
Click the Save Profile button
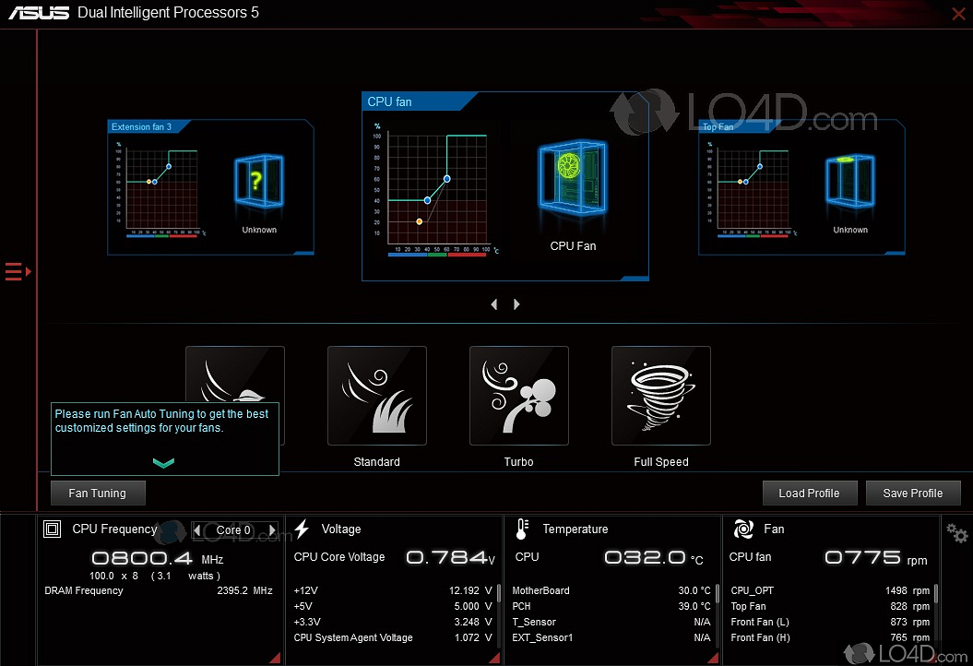coord(912,494)
